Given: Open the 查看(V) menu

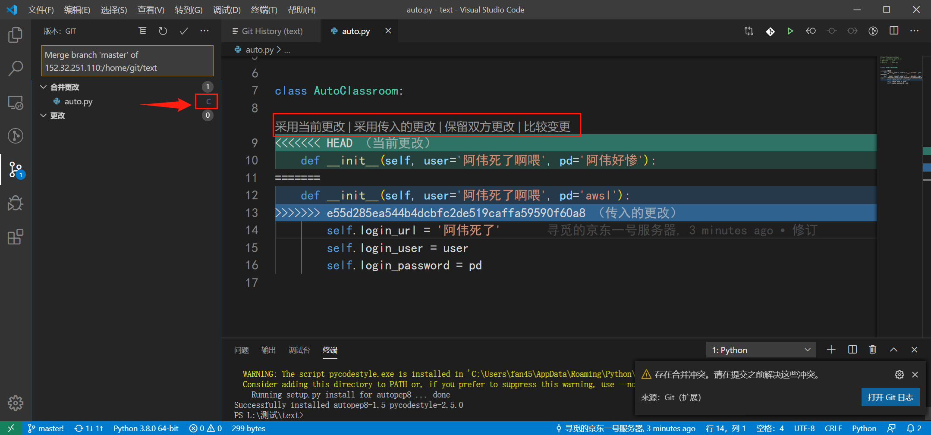Looking at the screenshot, I should (151, 9).
